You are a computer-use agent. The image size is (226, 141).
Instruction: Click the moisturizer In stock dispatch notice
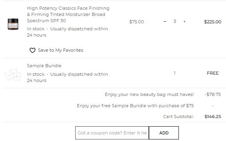[67, 32]
